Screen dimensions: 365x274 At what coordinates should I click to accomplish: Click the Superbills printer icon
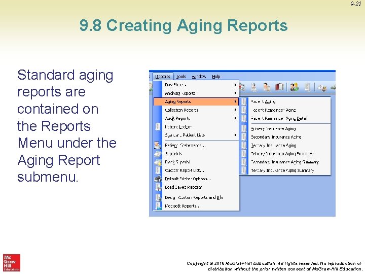pos(158,154)
